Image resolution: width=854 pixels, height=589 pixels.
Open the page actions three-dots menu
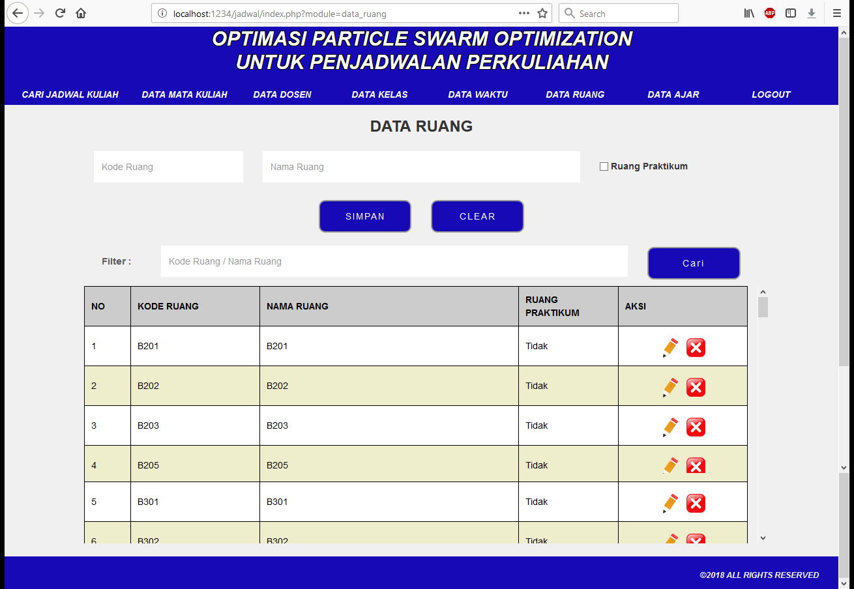[x=523, y=13]
